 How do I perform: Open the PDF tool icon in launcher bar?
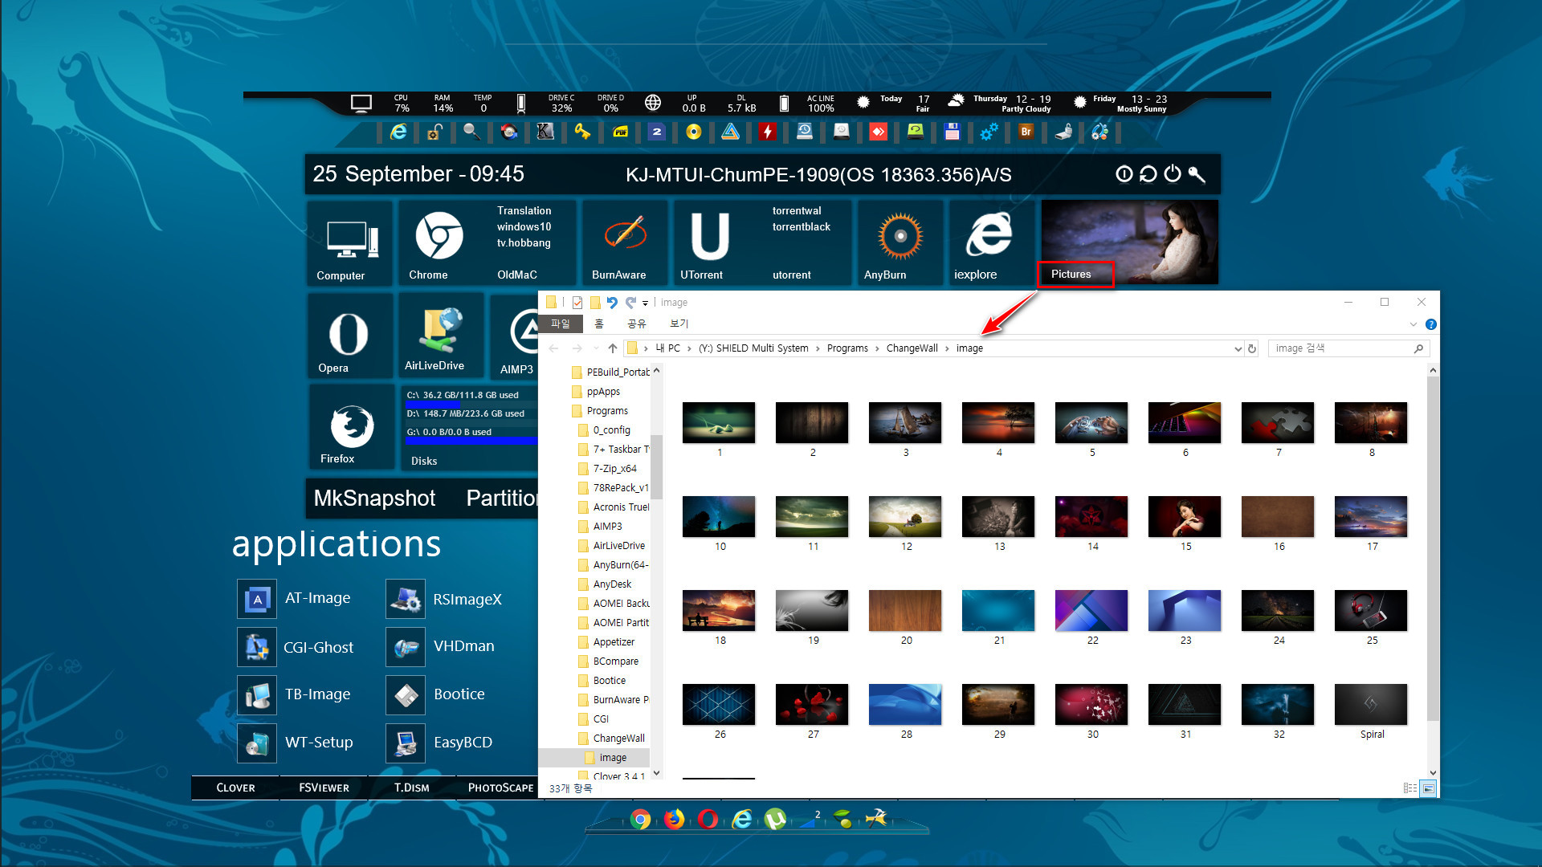[620, 132]
